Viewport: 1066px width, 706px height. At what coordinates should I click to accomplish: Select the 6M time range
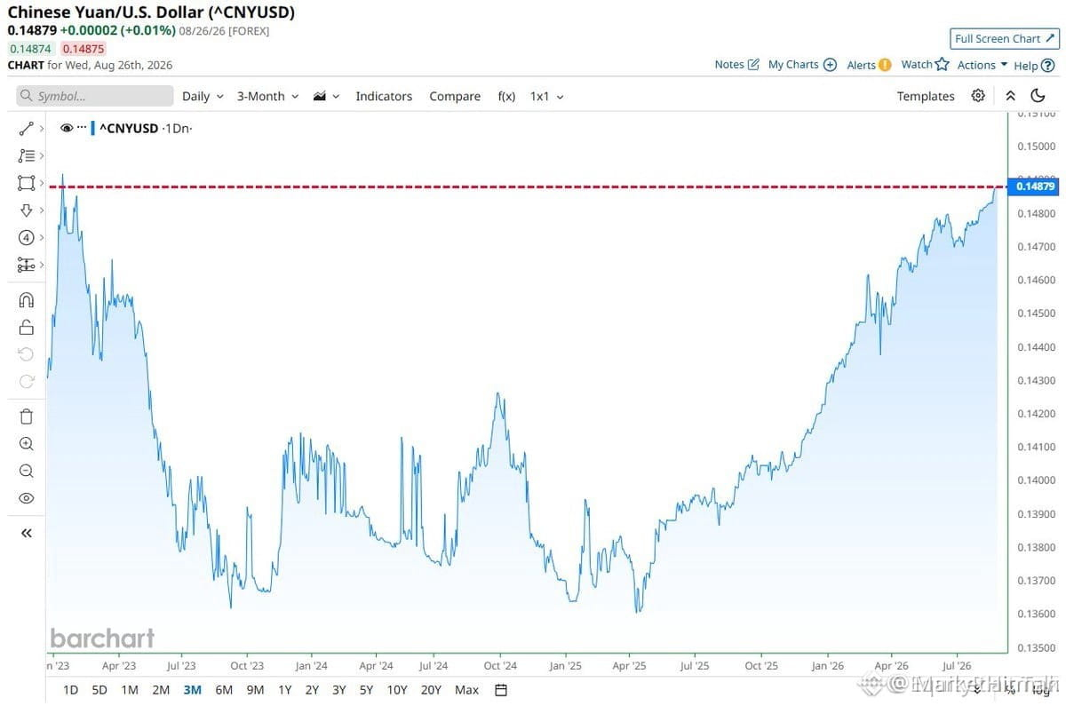coord(224,690)
